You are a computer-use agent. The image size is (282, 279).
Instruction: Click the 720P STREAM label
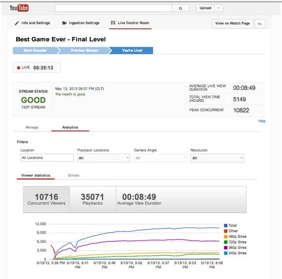tap(33, 107)
